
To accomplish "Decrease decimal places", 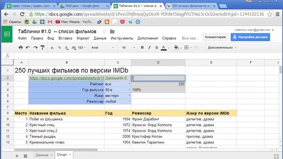I will pyautogui.click(x=67, y=48).
